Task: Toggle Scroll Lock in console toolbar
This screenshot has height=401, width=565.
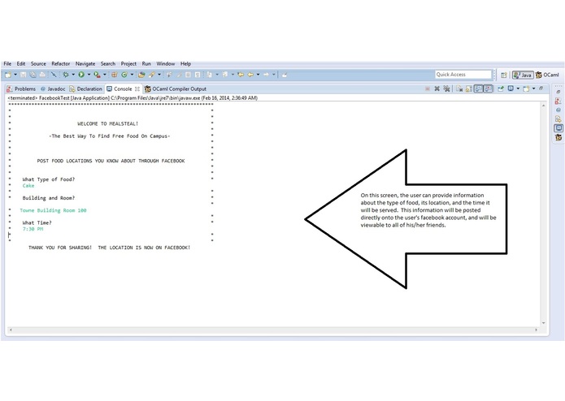Action: tap(468, 88)
